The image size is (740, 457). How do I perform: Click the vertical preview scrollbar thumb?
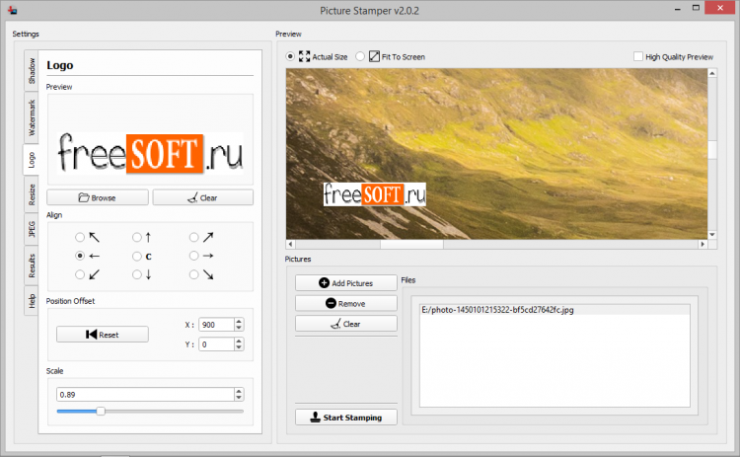pos(712,150)
